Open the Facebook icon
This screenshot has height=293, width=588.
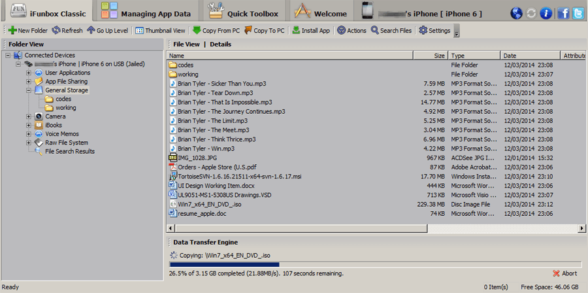tap(563, 14)
